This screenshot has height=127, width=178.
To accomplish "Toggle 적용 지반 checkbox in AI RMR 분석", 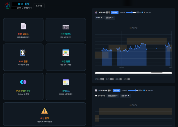I will pos(142,12).
